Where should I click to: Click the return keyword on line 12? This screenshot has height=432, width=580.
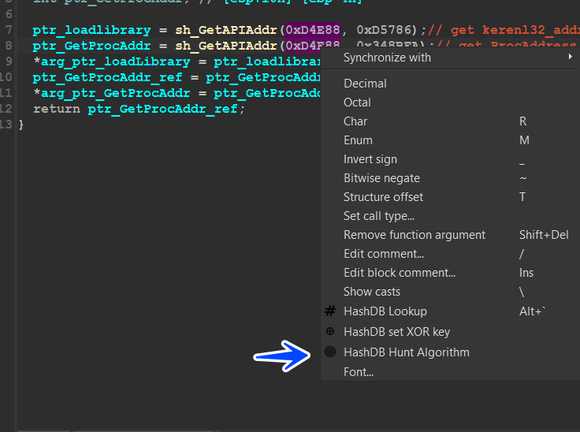[x=57, y=109]
